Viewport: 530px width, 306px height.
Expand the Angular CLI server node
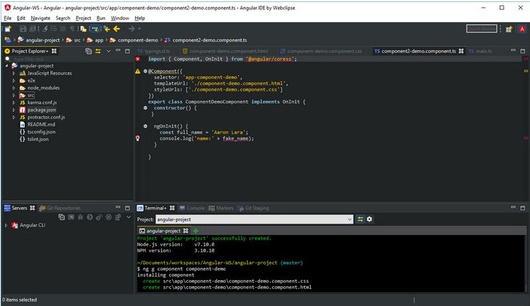coord(6,225)
